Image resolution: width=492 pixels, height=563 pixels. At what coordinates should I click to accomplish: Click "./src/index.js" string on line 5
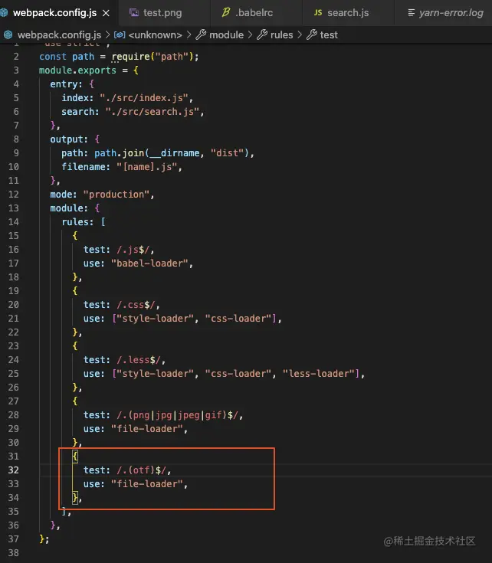click(144, 98)
